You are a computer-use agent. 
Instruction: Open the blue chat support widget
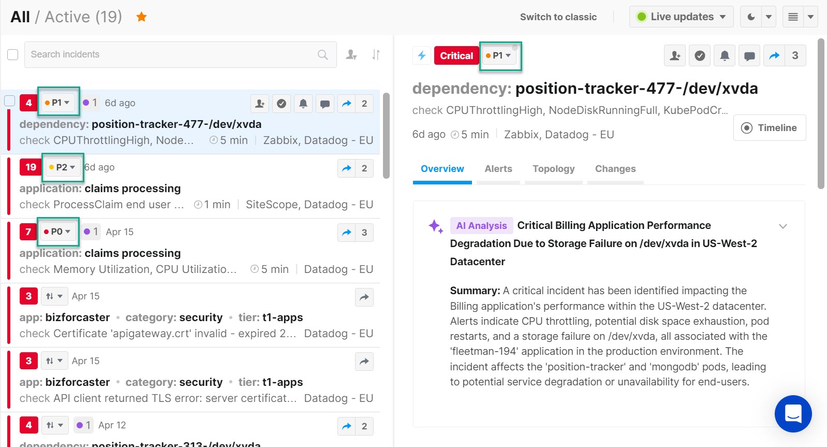793,413
